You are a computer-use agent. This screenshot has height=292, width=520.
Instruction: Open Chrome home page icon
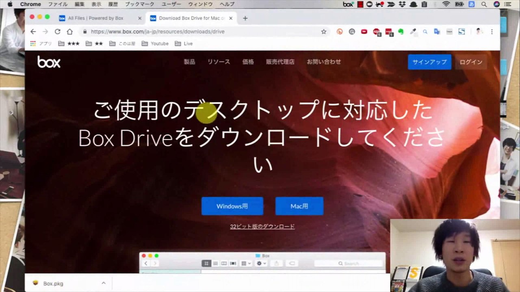[x=70, y=32]
